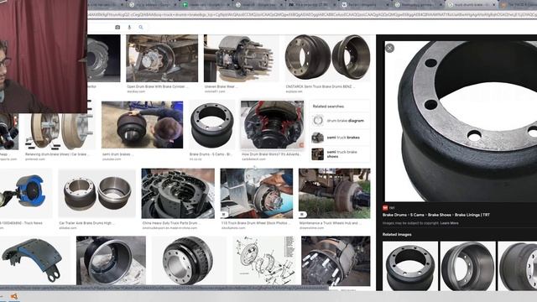
Task: Click the 'alibaba.com' source text
Action: pos(68,227)
